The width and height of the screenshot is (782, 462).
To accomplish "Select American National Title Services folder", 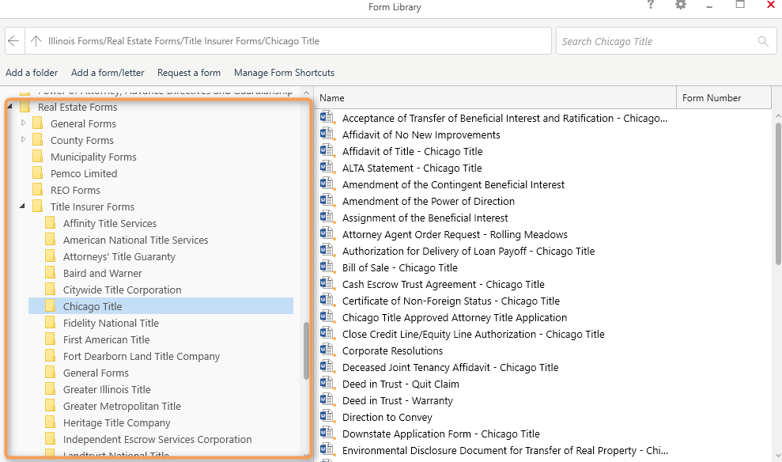I will click(136, 240).
